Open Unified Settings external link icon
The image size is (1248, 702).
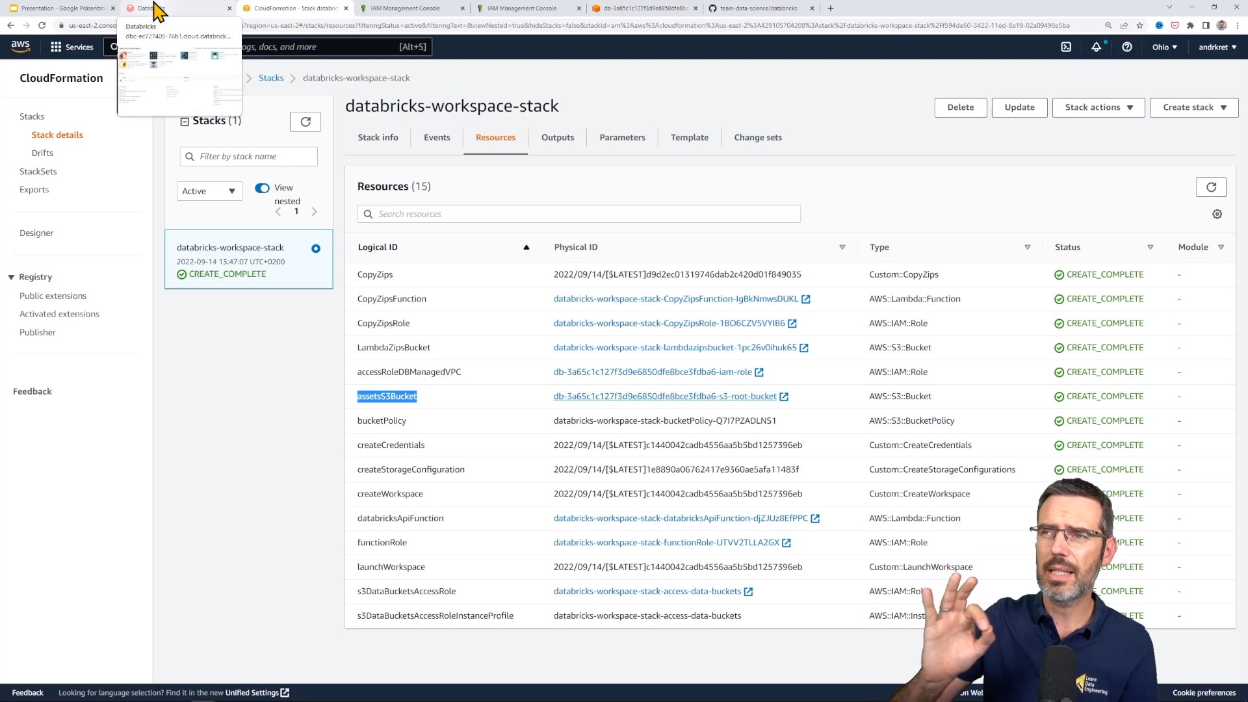click(285, 693)
